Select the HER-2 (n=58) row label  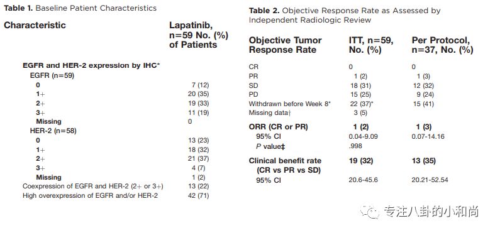(53, 131)
